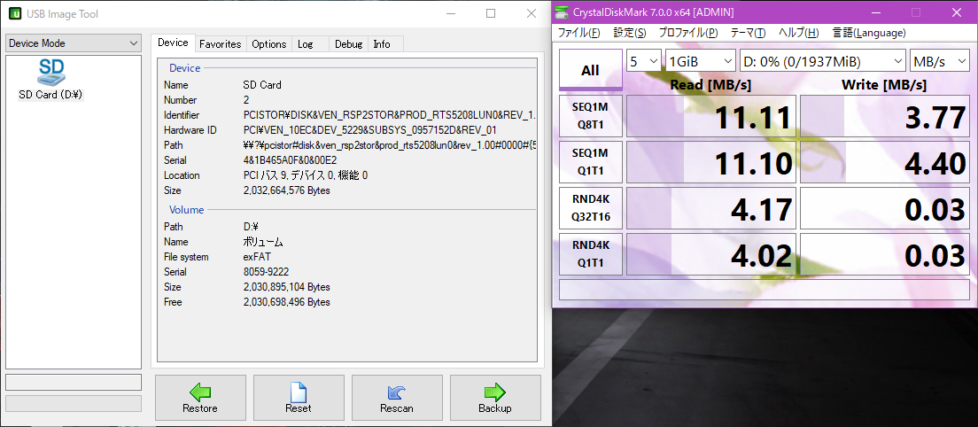Image resolution: width=978 pixels, height=427 pixels.
Task: Open the drive dropdown showing D: 0%
Action: coord(823,60)
